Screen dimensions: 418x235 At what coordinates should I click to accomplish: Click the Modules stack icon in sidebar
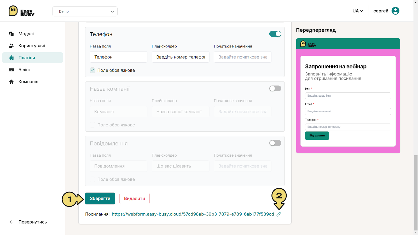point(11,34)
